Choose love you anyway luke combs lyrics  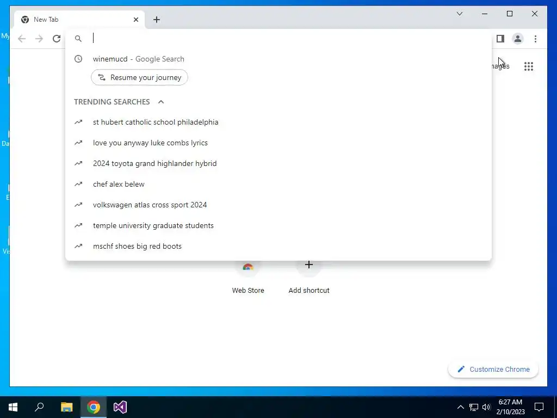point(278,143)
